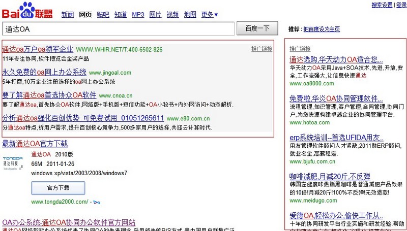Click description 11年专注协同,软件博览会金奖产品
407x231 pixels.
[x=46, y=59]
